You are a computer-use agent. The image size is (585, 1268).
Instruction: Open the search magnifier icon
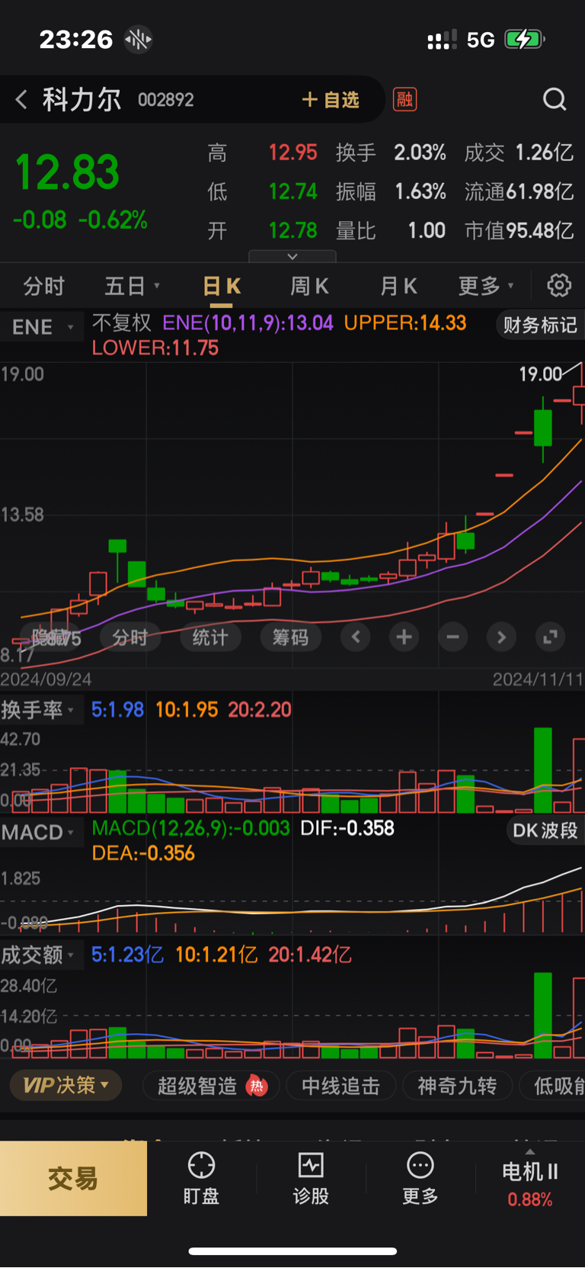tap(555, 99)
